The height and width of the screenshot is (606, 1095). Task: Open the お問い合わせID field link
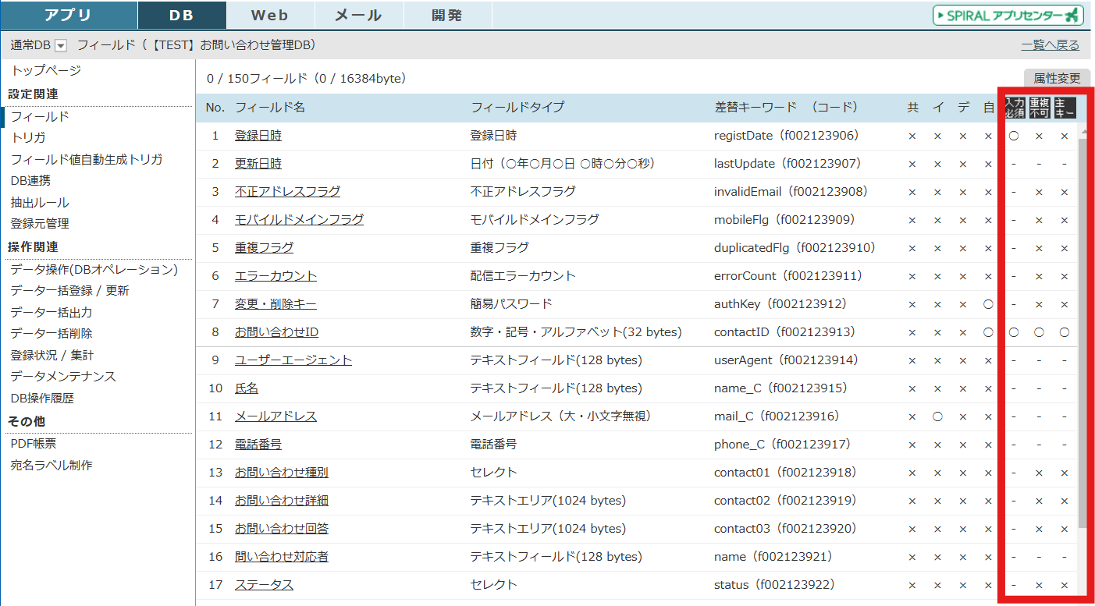276,332
